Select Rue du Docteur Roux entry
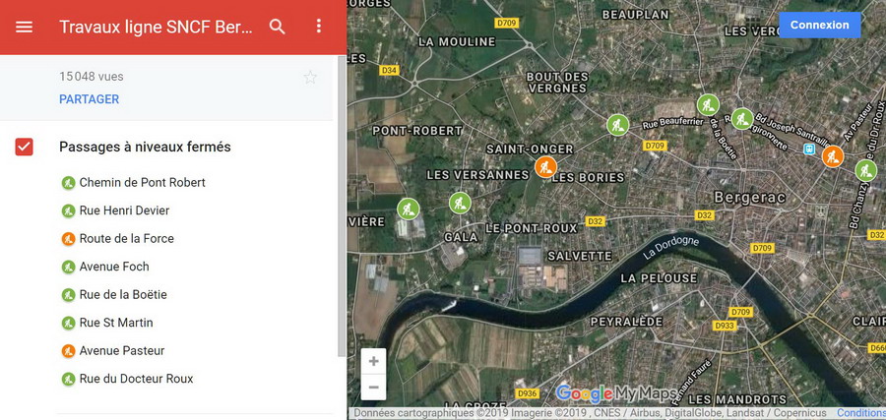The width and height of the screenshot is (886, 420). [x=136, y=379]
